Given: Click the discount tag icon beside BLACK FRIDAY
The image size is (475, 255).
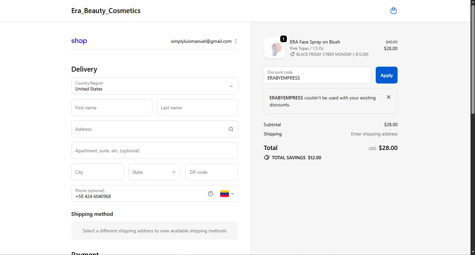Looking at the screenshot, I should (292, 54).
